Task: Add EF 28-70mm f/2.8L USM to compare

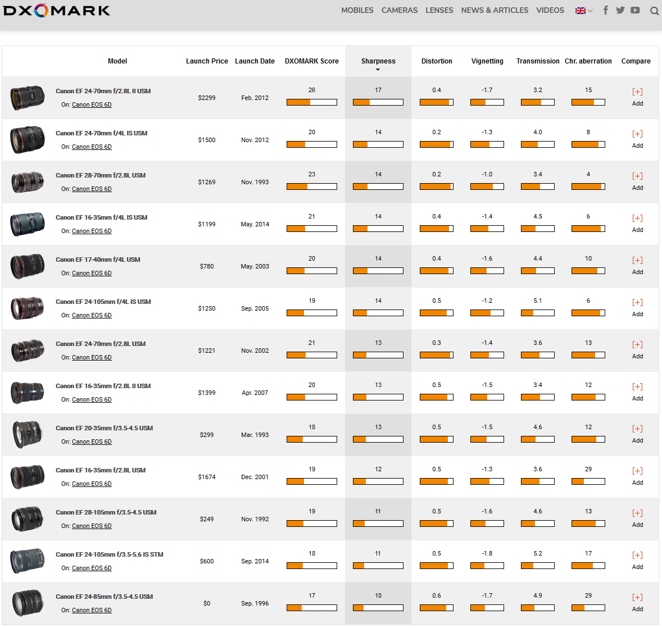Action: [637, 181]
